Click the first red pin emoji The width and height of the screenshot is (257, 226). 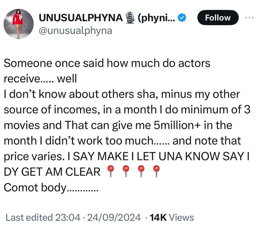[x=111, y=171]
